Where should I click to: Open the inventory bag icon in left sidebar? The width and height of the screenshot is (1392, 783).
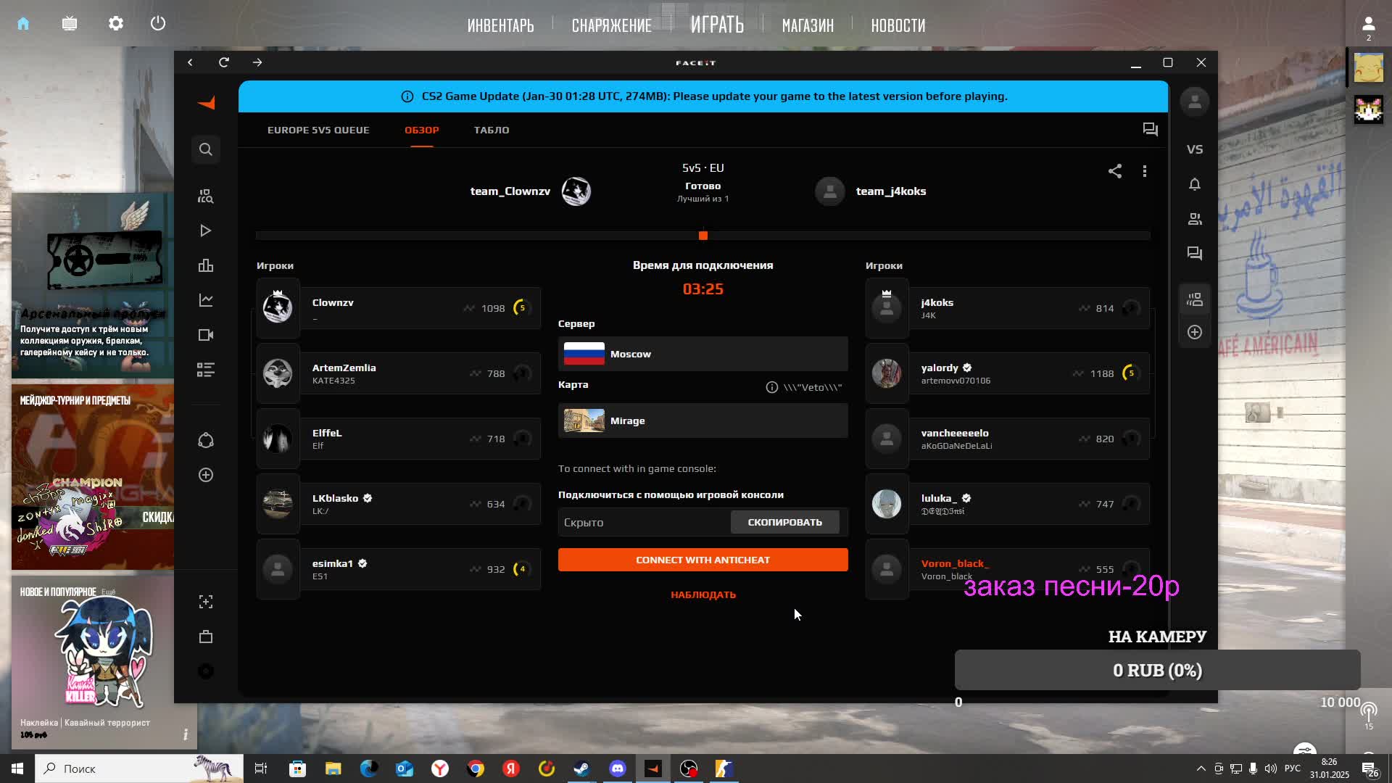tap(206, 637)
